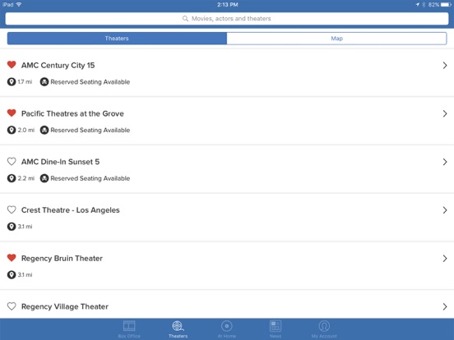Open the At Home tab
The height and width of the screenshot is (340, 454).
[227, 329]
